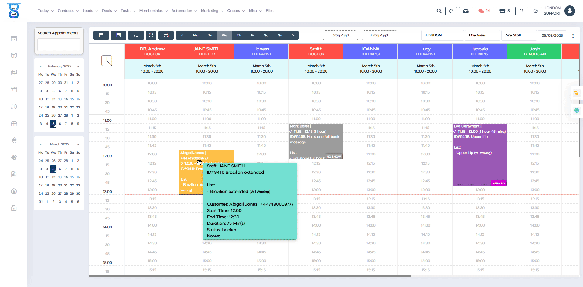Open the Any Staff dropdown
This screenshot has width=583, height=287.
coord(519,35)
